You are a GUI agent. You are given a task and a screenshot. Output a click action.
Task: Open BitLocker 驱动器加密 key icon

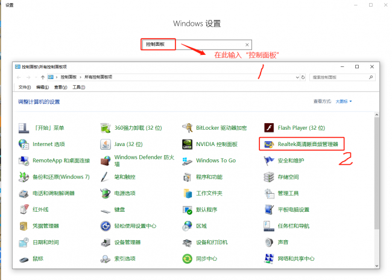tap(187, 128)
